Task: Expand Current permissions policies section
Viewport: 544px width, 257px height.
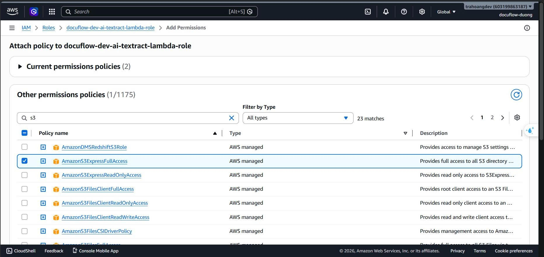Action: coord(20,67)
